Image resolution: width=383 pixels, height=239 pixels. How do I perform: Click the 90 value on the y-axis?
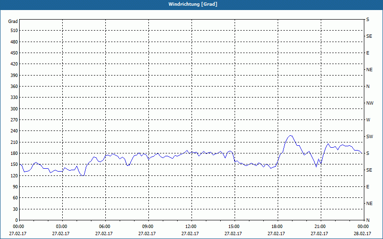click(15, 187)
